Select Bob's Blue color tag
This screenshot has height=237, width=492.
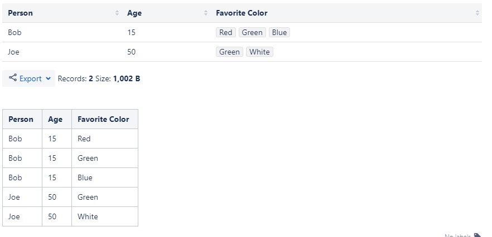279,32
